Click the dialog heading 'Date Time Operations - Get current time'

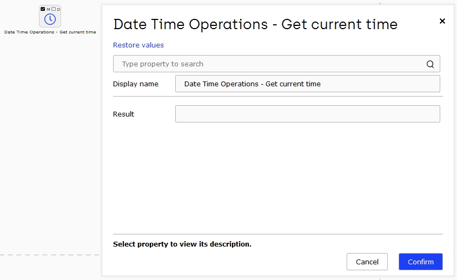coord(255,24)
